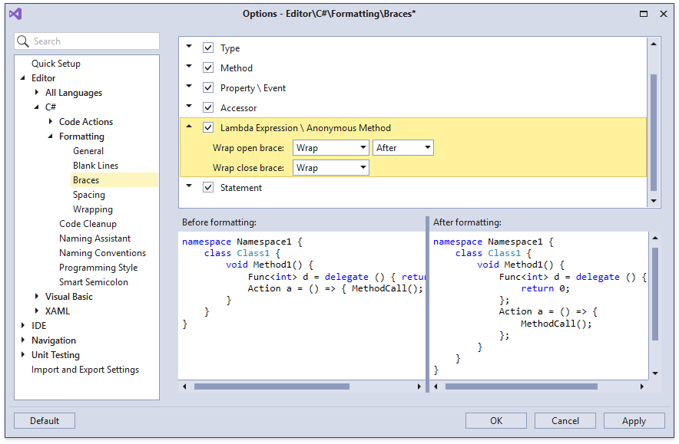Click the Default button
The width and height of the screenshot is (679, 444).
(x=44, y=420)
